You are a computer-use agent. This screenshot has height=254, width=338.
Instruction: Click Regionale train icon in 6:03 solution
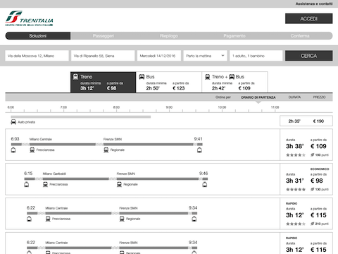pos(106,150)
